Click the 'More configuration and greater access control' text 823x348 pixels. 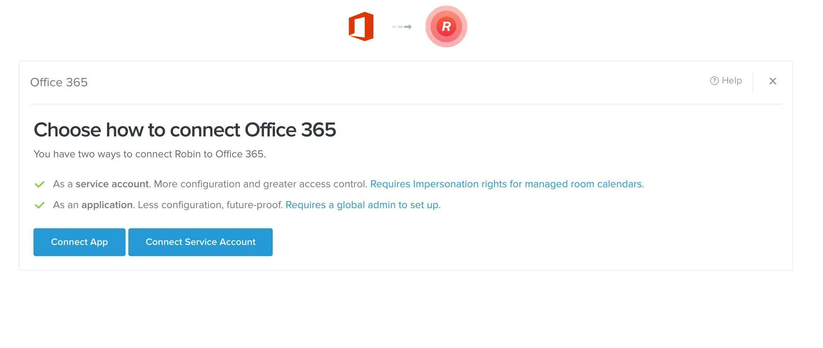(261, 184)
